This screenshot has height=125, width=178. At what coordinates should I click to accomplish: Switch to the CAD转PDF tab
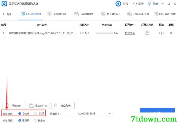[57, 14]
